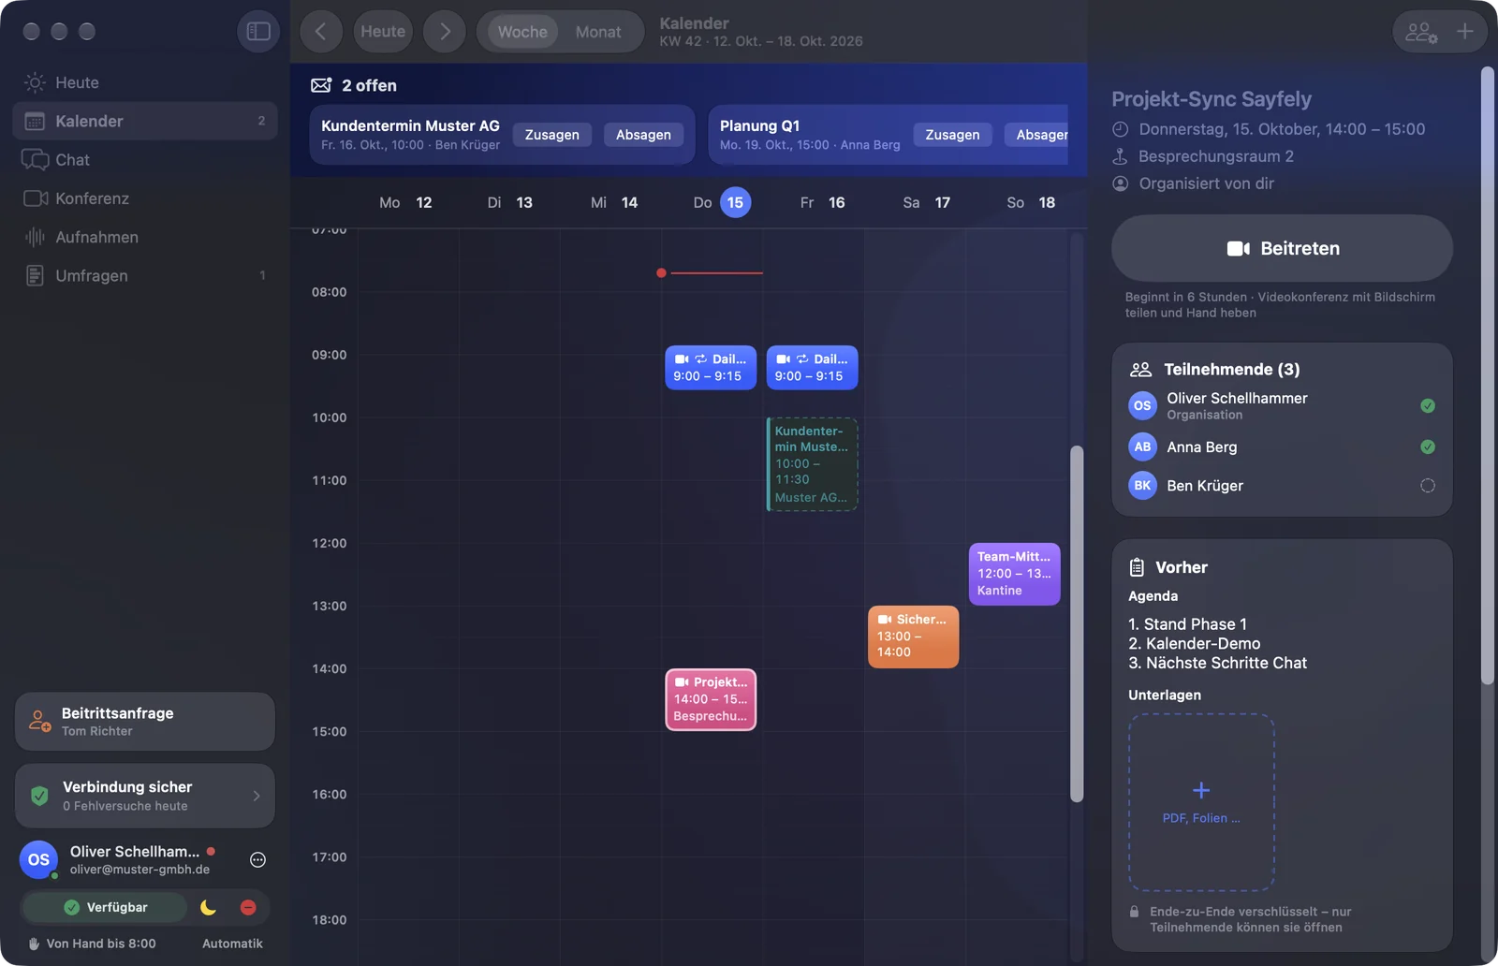Open Aufnahmen in the sidebar
The image size is (1498, 966).
145,237
